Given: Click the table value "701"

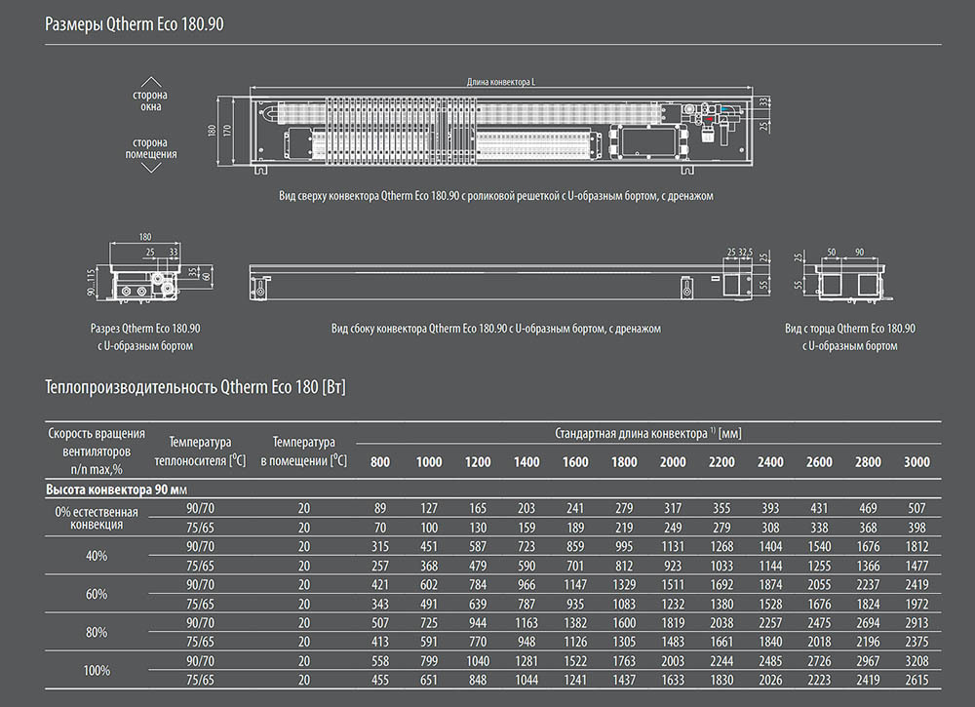Looking at the screenshot, I should coord(575,566).
